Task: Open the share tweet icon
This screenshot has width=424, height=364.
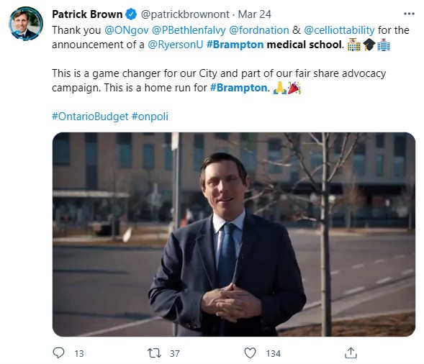Action: click(351, 353)
